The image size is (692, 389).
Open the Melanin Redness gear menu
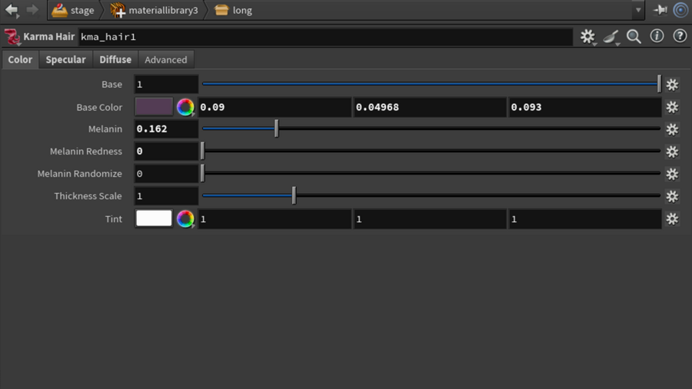pos(672,151)
